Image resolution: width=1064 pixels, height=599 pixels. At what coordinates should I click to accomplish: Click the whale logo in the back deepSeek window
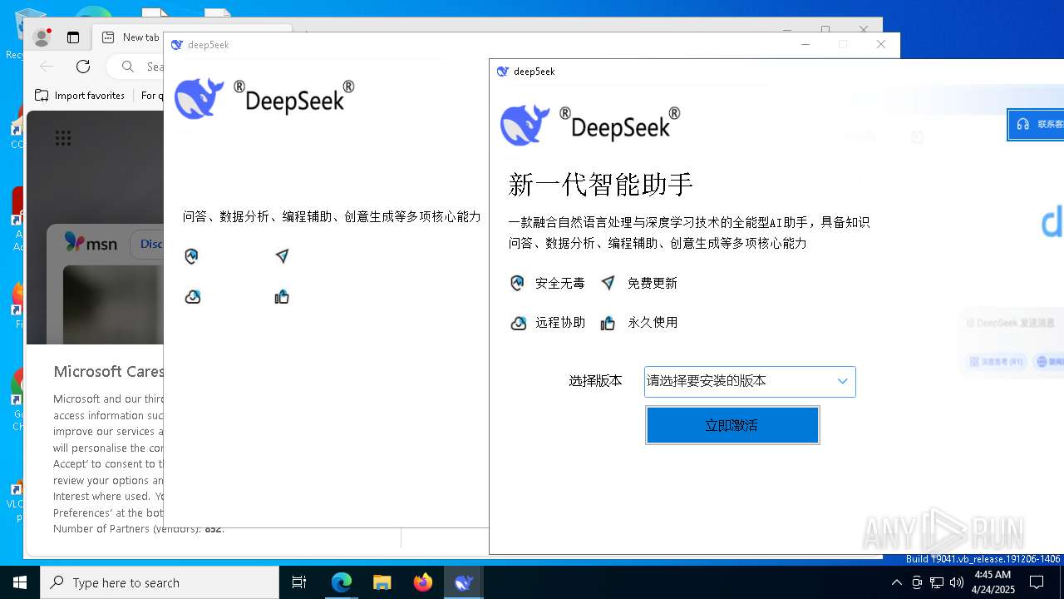tap(199, 98)
